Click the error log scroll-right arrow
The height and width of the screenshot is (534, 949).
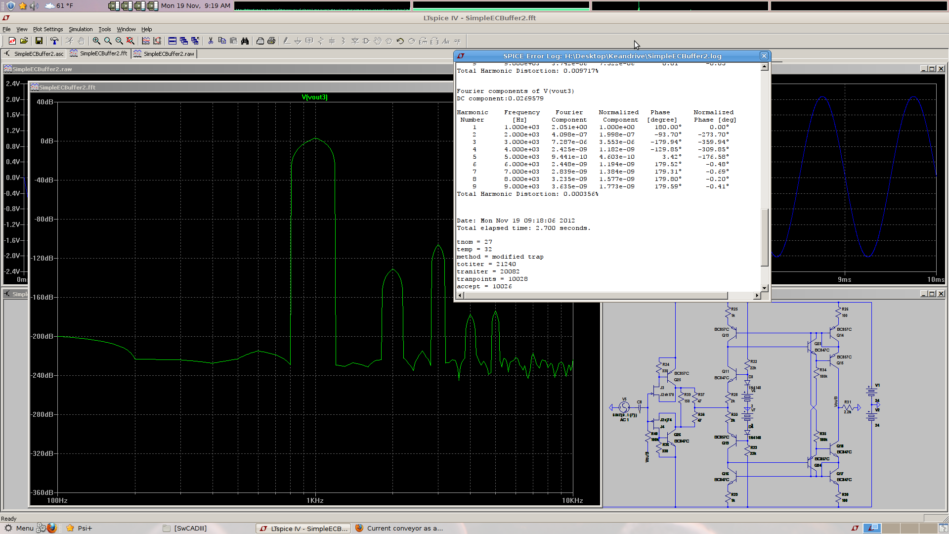[x=757, y=295]
